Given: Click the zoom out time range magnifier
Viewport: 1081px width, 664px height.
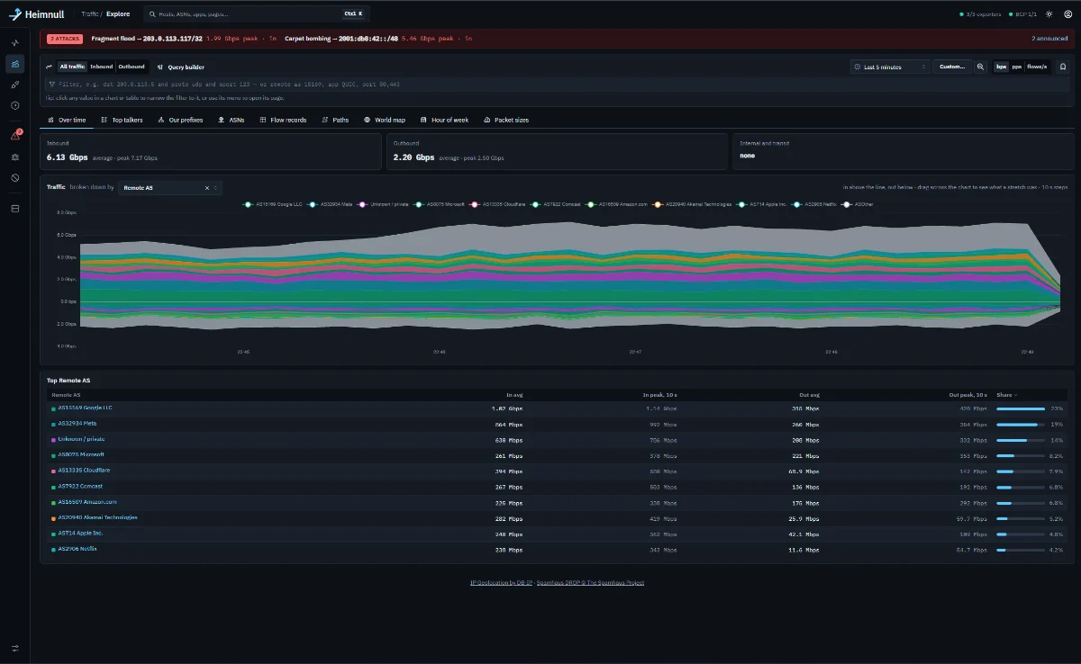Looking at the screenshot, I should point(981,67).
